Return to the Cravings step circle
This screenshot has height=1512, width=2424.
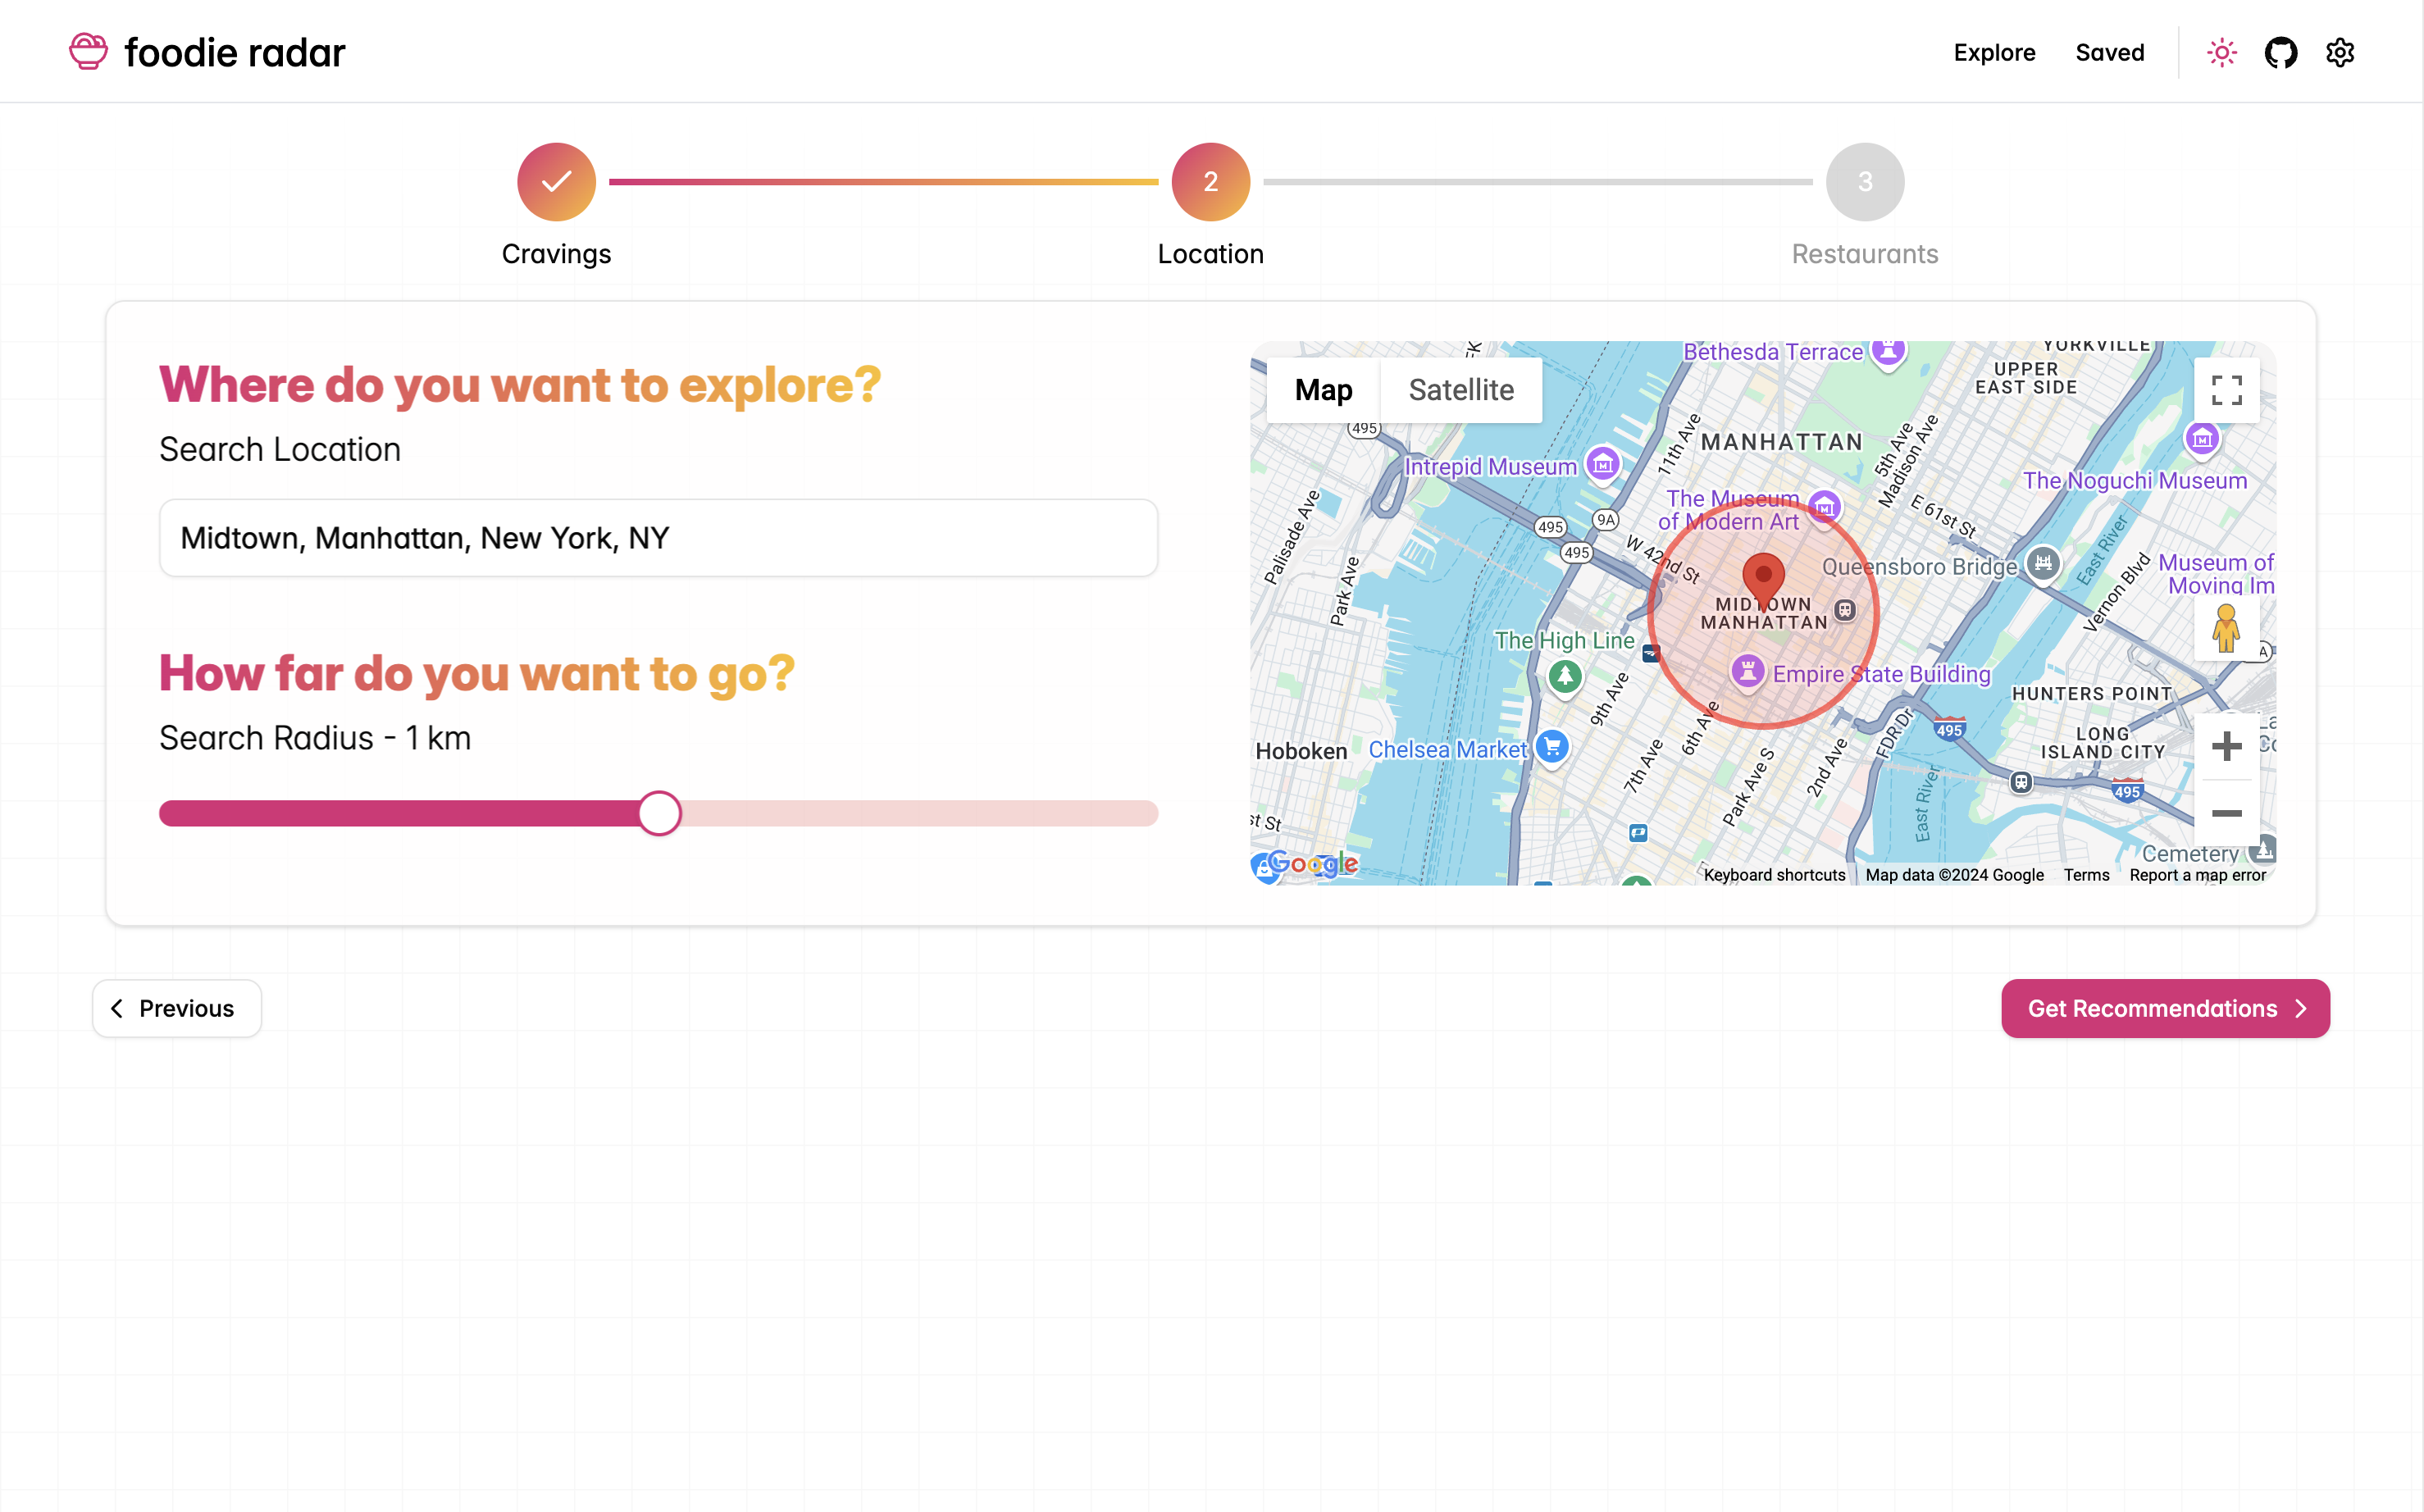tap(556, 182)
